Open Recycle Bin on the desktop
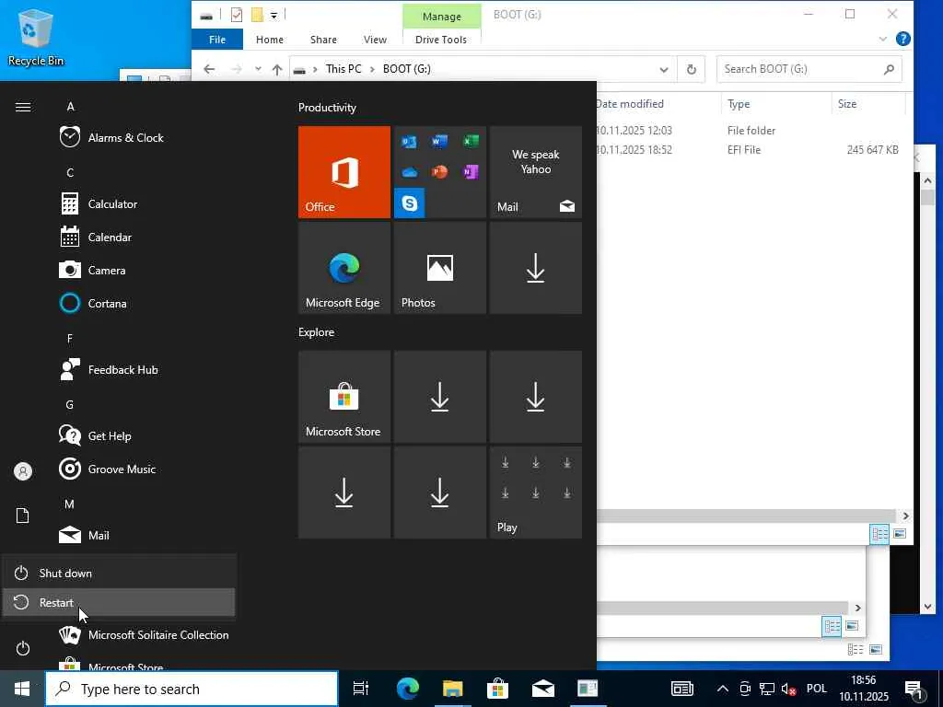The height and width of the screenshot is (707, 943). click(x=36, y=37)
